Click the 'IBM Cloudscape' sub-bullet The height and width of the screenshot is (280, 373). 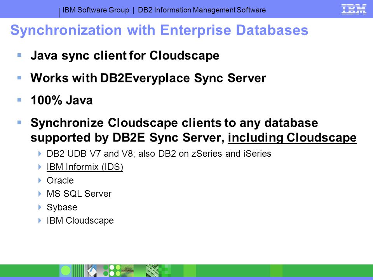(x=80, y=220)
